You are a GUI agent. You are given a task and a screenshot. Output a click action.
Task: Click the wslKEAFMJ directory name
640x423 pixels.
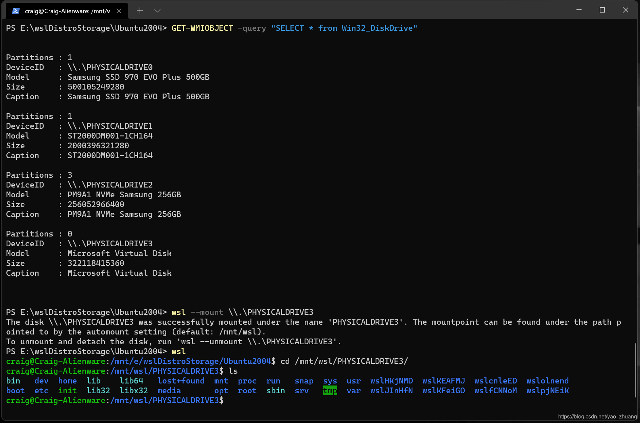coord(444,381)
